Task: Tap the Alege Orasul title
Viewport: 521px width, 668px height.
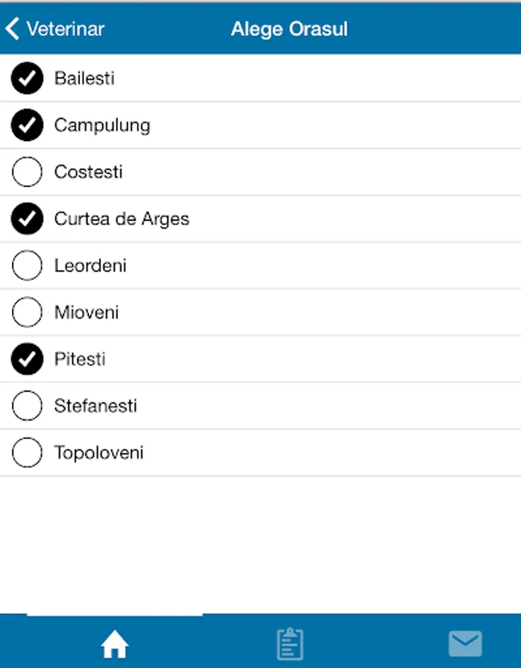Action: [289, 29]
